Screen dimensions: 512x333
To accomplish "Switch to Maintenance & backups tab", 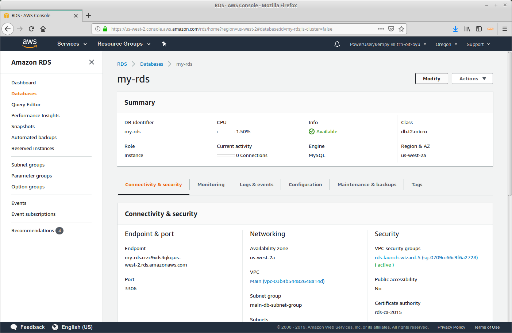I will (367, 185).
